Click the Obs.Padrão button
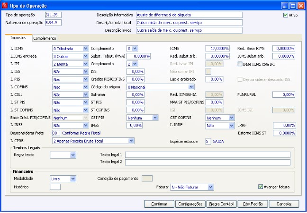 point(253,204)
